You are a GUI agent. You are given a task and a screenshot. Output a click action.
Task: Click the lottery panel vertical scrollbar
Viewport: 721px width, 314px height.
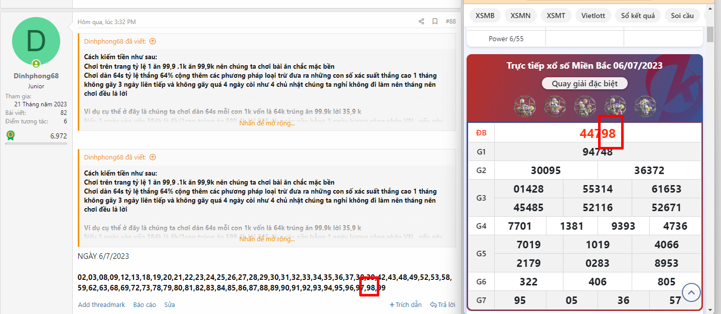tap(710, 35)
